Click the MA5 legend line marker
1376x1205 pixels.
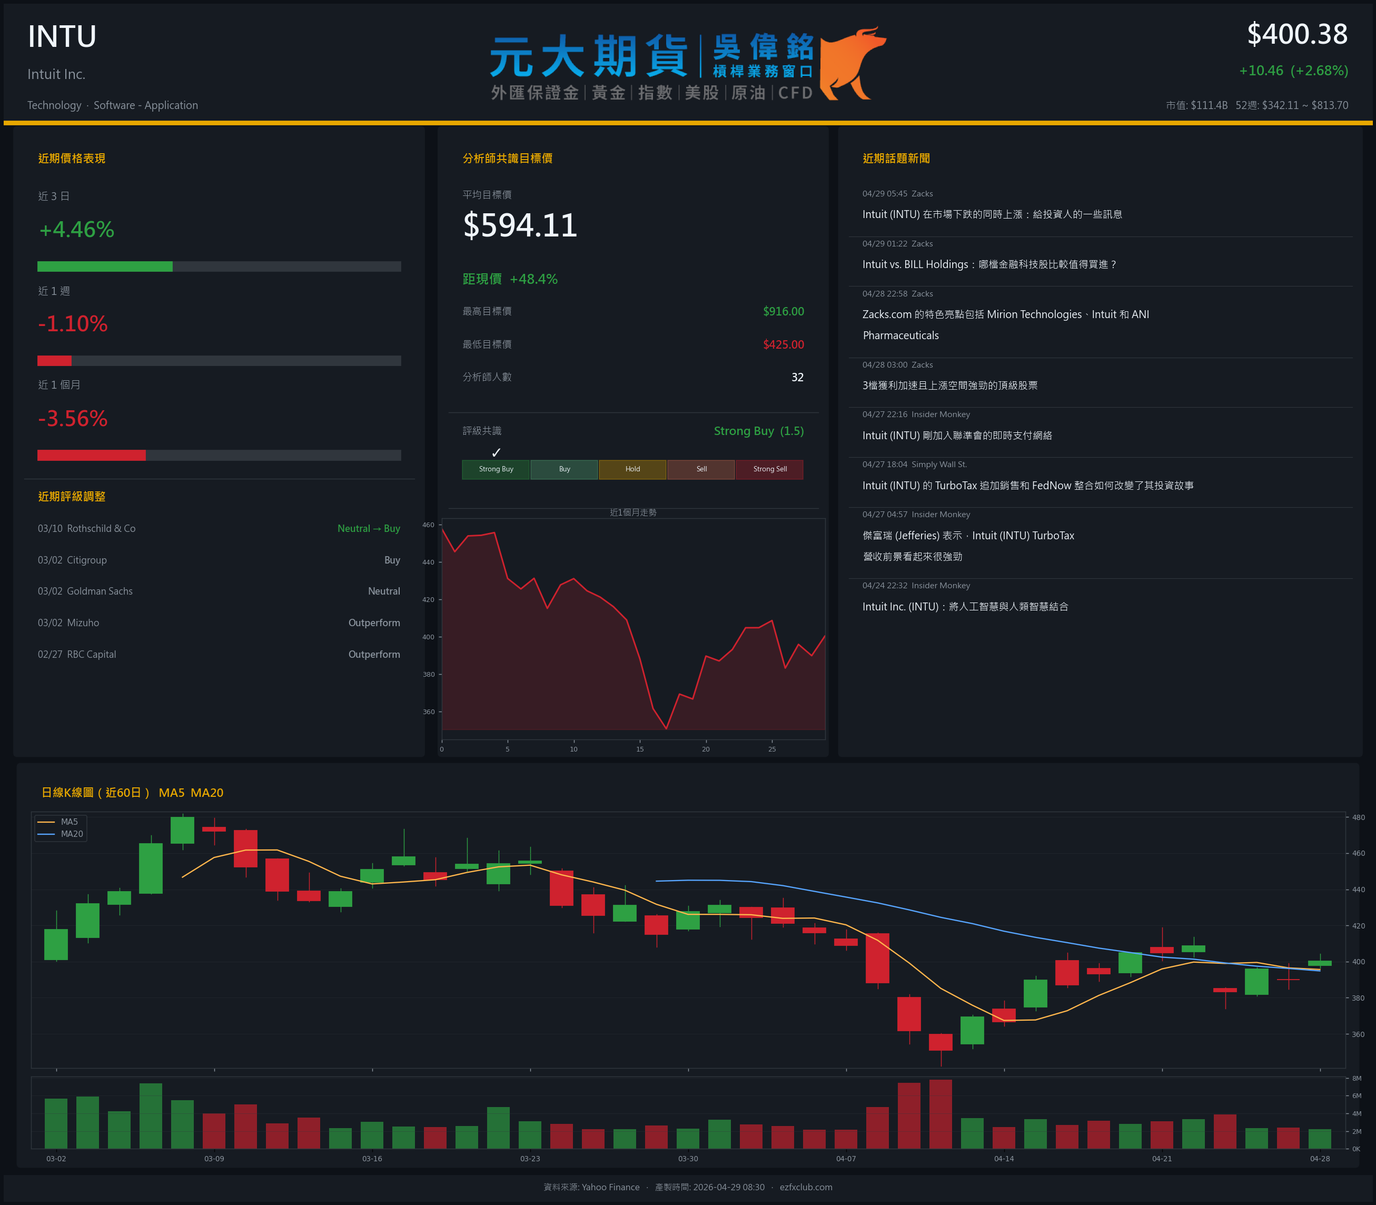[x=46, y=822]
